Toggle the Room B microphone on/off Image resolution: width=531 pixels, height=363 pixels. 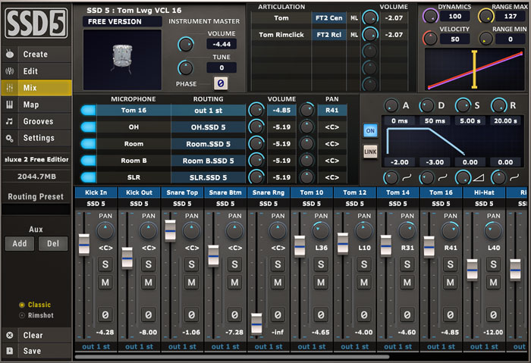[x=89, y=161]
